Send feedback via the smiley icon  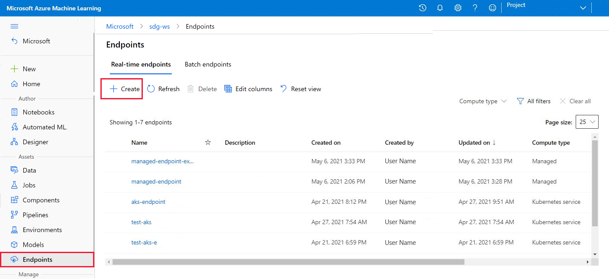493,7
